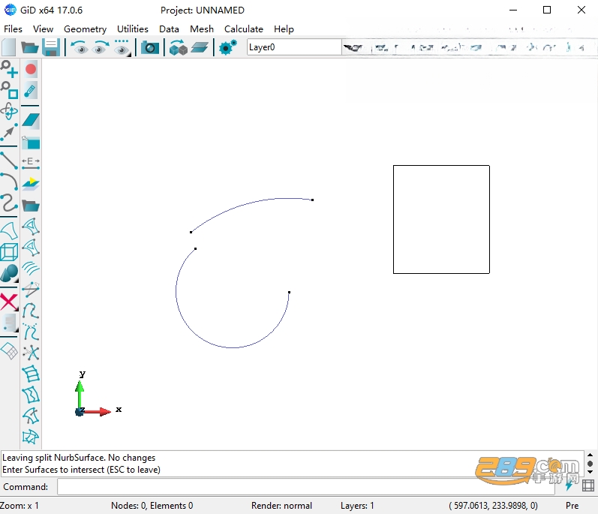Select the Zoom Frame tool
This screenshot has height=514, width=598.
[9, 90]
